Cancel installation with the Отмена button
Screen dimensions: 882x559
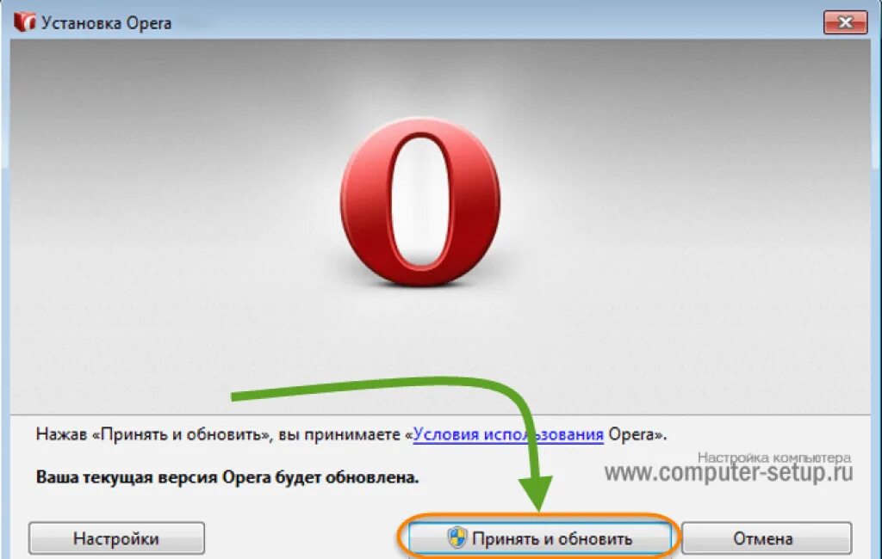[766, 538]
